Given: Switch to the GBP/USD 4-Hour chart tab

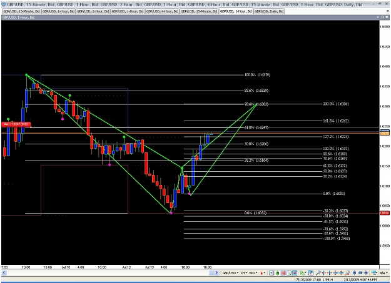Looking at the screenshot, I should (x=162, y=11).
